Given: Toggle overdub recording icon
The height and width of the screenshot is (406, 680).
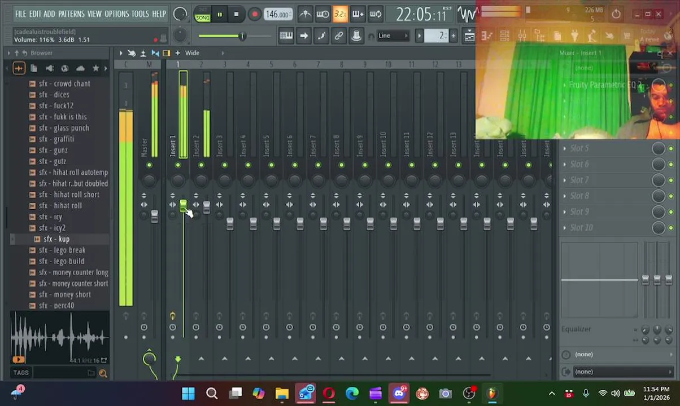Looking at the screenshot, I should pos(358,14).
